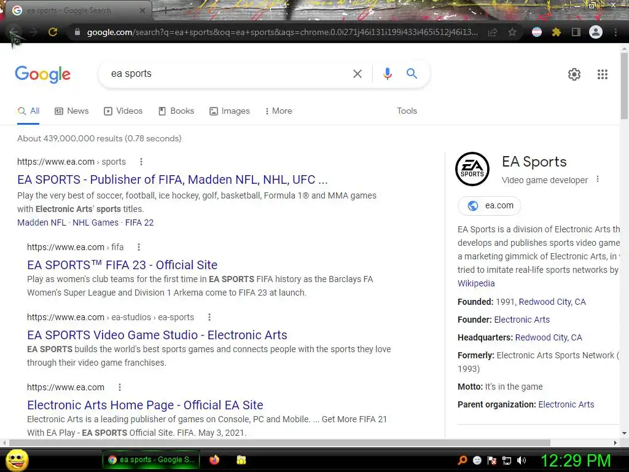The width and height of the screenshot is (629, 472).
Task: Click the 12:29 PM taskbar clock
Action: (x=575, y=460)
